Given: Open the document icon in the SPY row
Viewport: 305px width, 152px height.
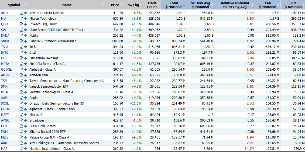Looking at the screenshot, I should pyautogui.click(x=21, y=30).
